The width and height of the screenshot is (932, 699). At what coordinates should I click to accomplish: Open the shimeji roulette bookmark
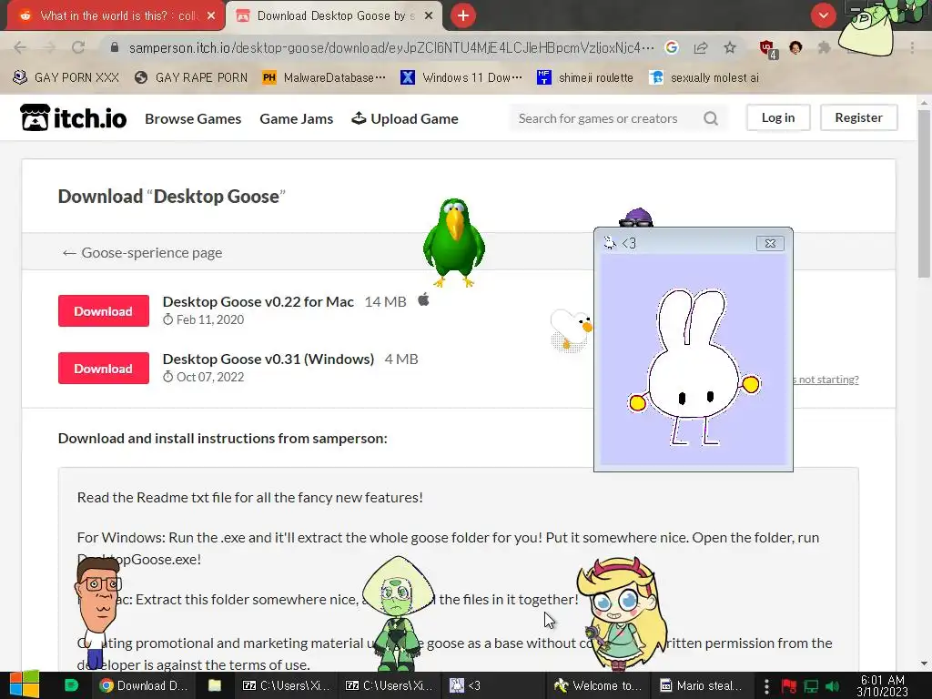(x=585, y=77)
